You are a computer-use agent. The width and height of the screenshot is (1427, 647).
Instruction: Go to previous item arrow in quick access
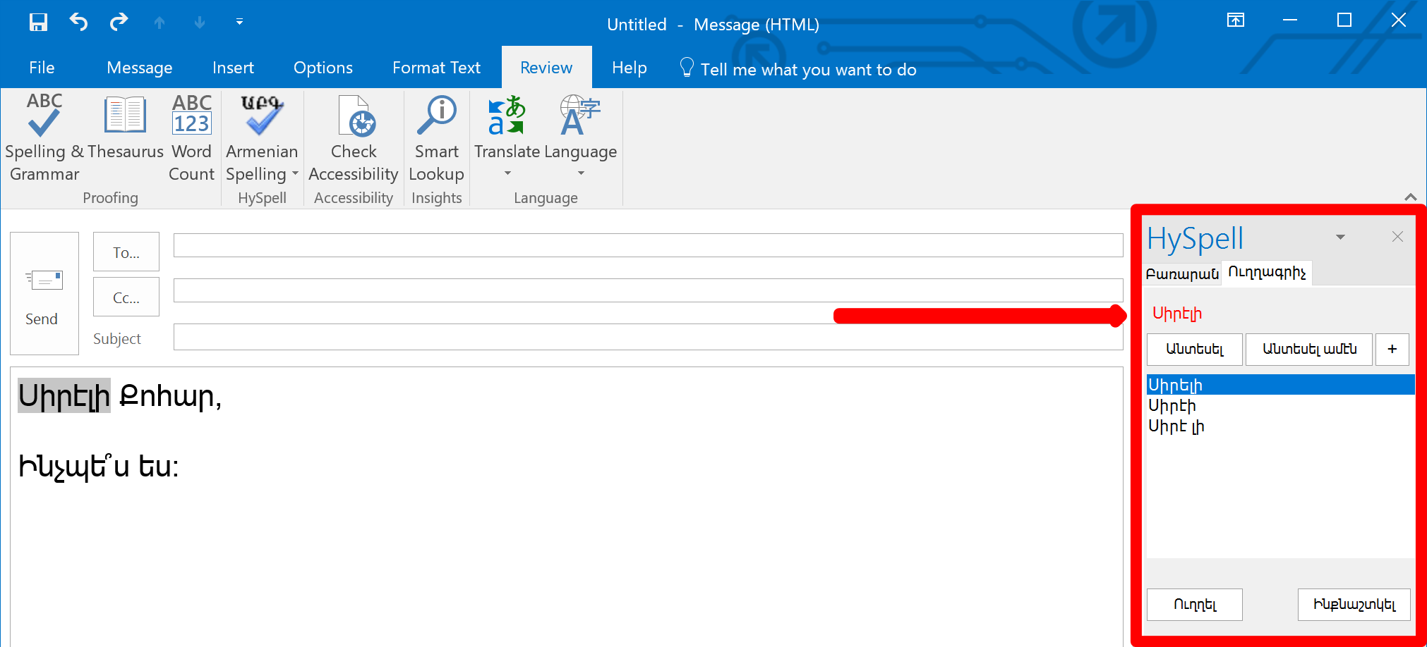(159, 23)
